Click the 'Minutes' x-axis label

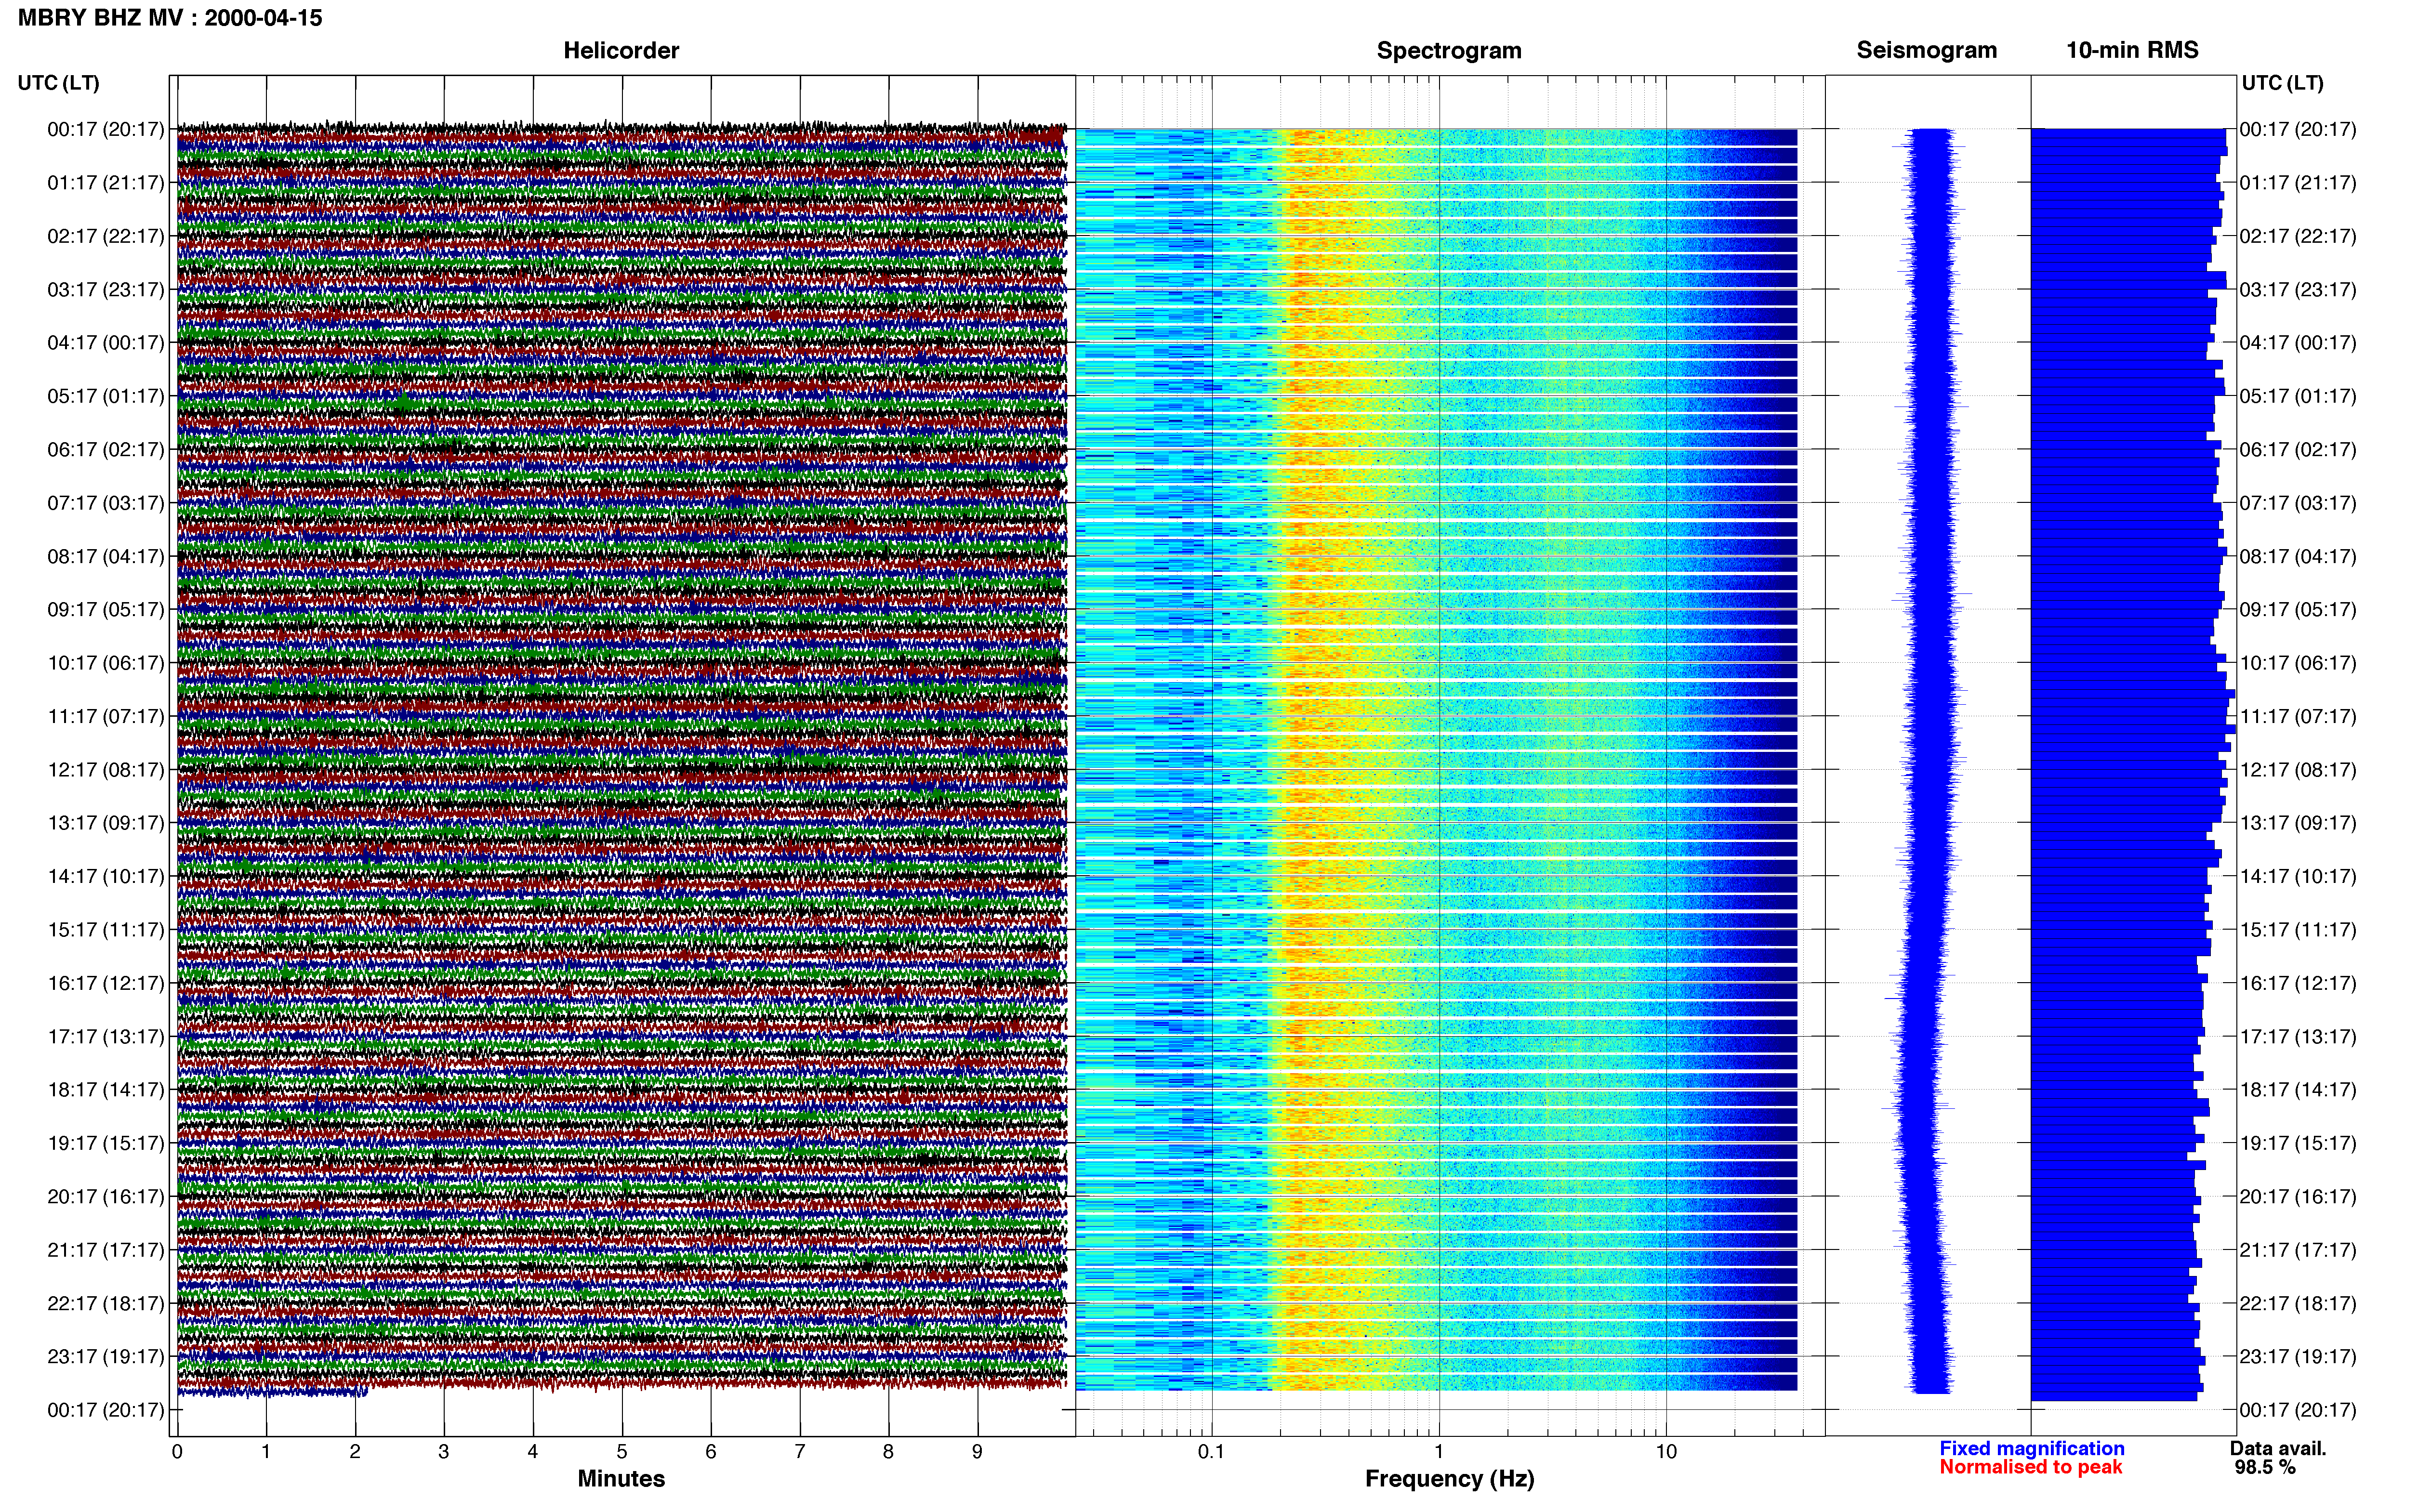(621, 1478)
